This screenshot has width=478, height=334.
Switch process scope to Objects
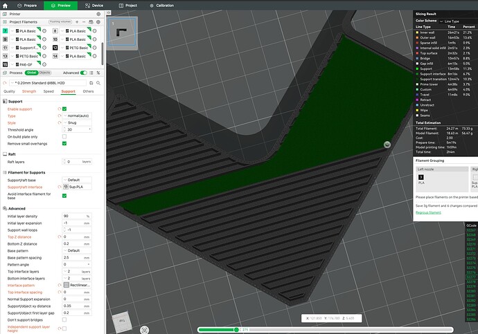[x=44, y=73]
